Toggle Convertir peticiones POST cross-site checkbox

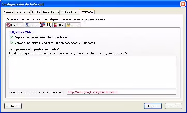click(12, 43)
